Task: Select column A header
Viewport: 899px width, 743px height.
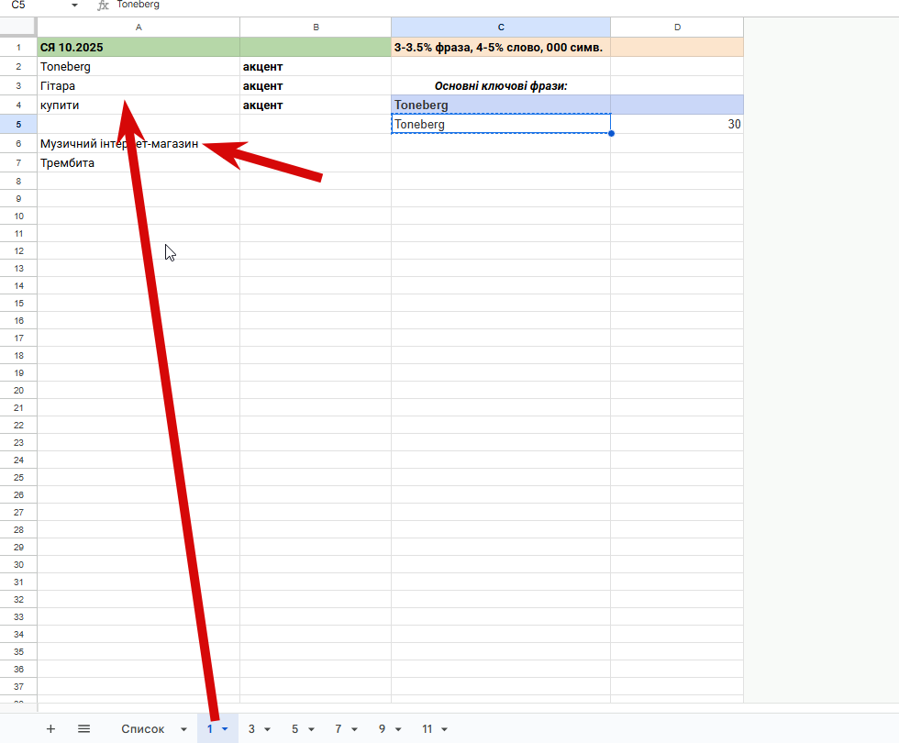Action: (139, 27)
